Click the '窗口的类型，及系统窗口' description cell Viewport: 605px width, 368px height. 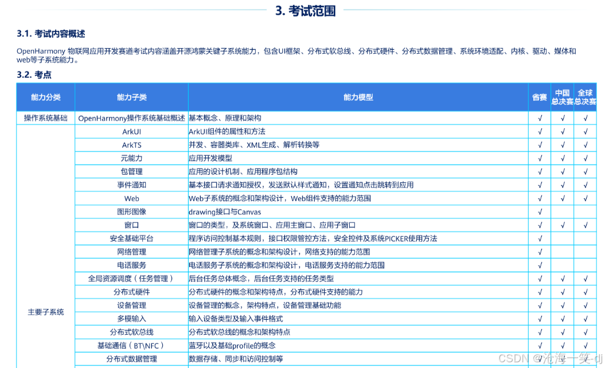coord(358,225)
